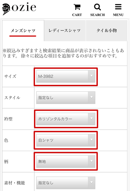Open the サイズ dropdown showing M-3982
Screen dimensions: 130x191
coord(66,76)
